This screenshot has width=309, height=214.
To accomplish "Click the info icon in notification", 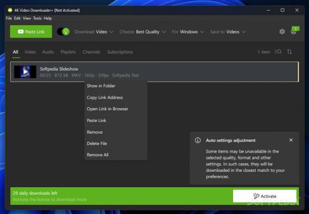I will coord(198,140).
